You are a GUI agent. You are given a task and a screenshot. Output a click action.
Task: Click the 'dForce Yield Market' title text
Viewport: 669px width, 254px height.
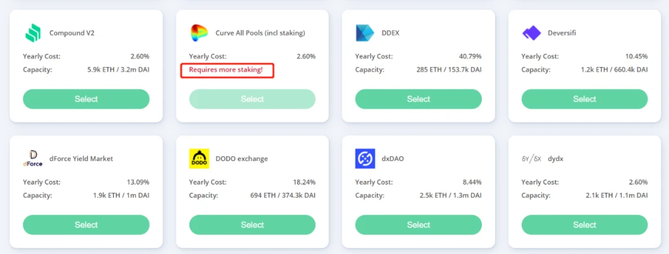click(81, 159)
